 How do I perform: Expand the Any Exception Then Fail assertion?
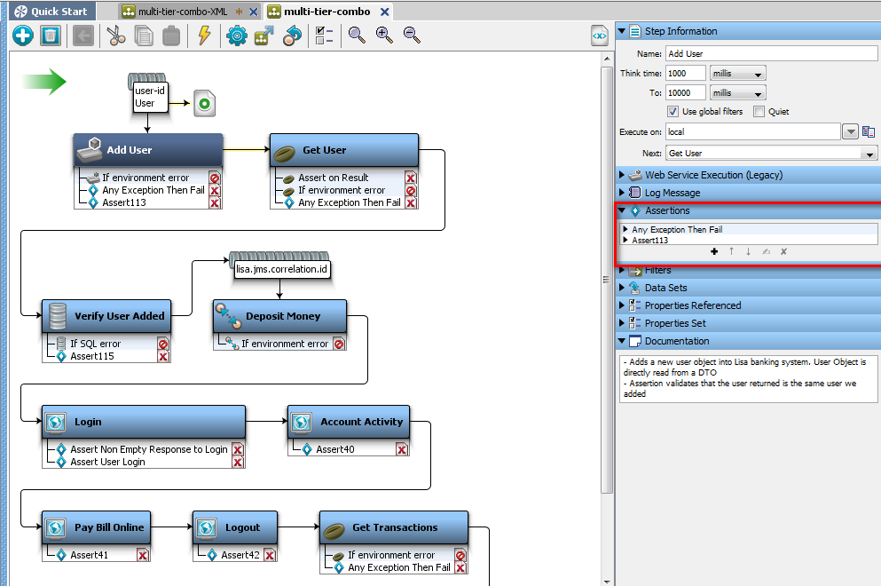tap(626, 230)
